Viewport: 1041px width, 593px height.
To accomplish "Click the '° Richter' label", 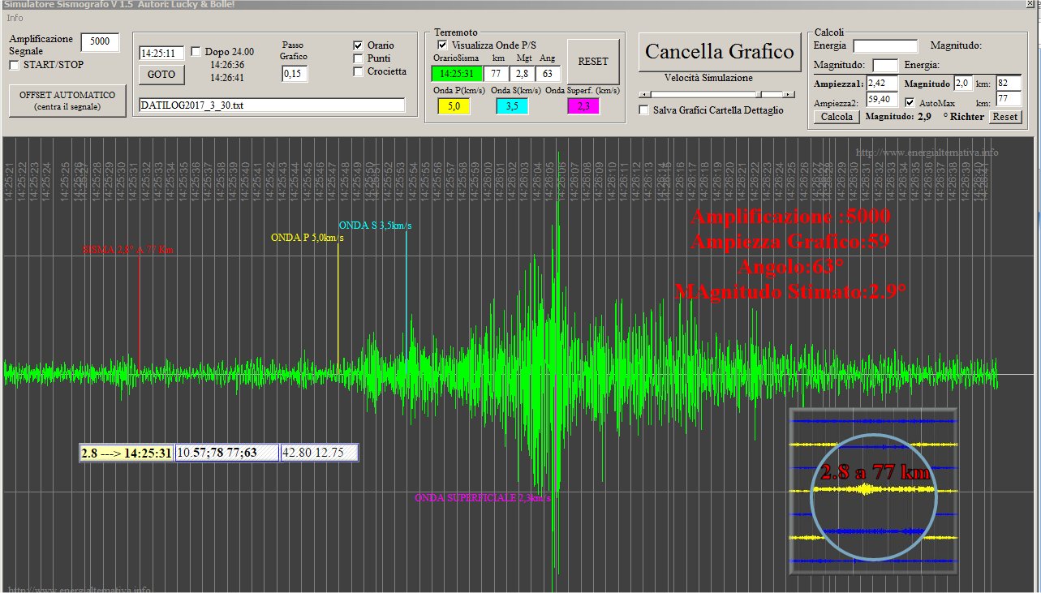I will click(x=963, y=117).
